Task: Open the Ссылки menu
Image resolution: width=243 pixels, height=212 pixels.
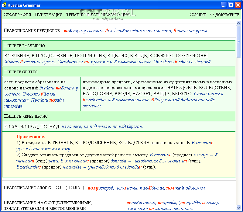Action: tap(198, 15)
